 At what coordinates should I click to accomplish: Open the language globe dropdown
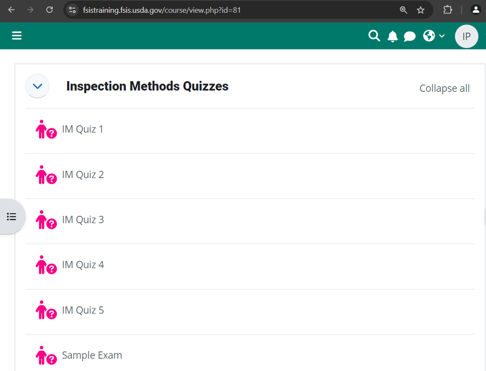coord(433,36)
